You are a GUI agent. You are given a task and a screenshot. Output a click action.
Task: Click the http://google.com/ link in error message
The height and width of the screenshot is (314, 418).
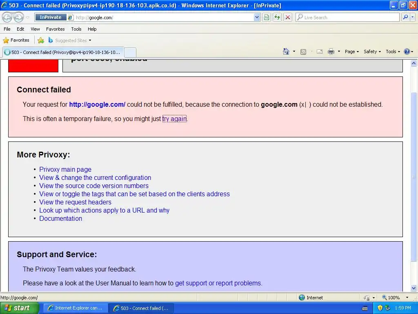(x=97, y=104)
